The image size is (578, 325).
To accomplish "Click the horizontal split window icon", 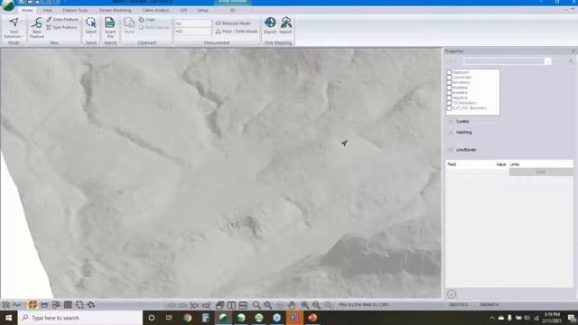I will click(243, 305).
